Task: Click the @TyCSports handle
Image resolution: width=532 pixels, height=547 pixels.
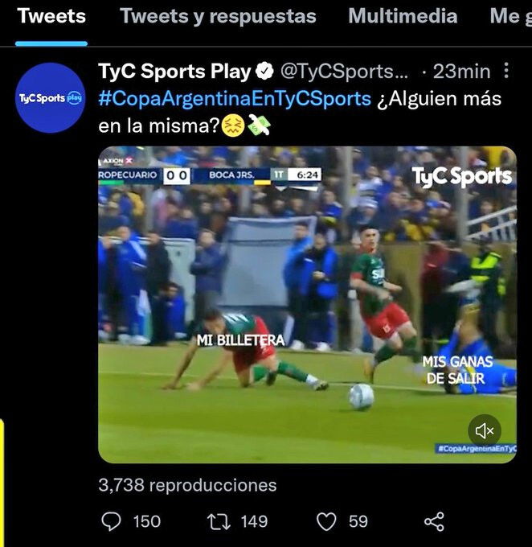Action: point(344,71)
